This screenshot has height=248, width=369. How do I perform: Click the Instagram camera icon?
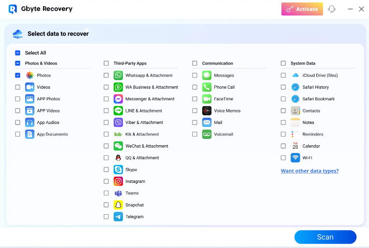pyautogui.click(x=118, y=181)
